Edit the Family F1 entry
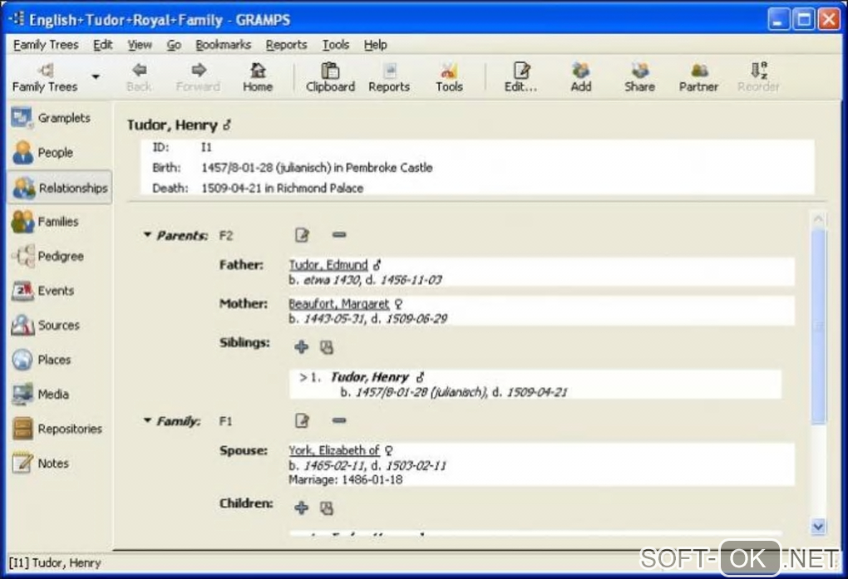Screen dimensions: 848x579 click(302, 420)
